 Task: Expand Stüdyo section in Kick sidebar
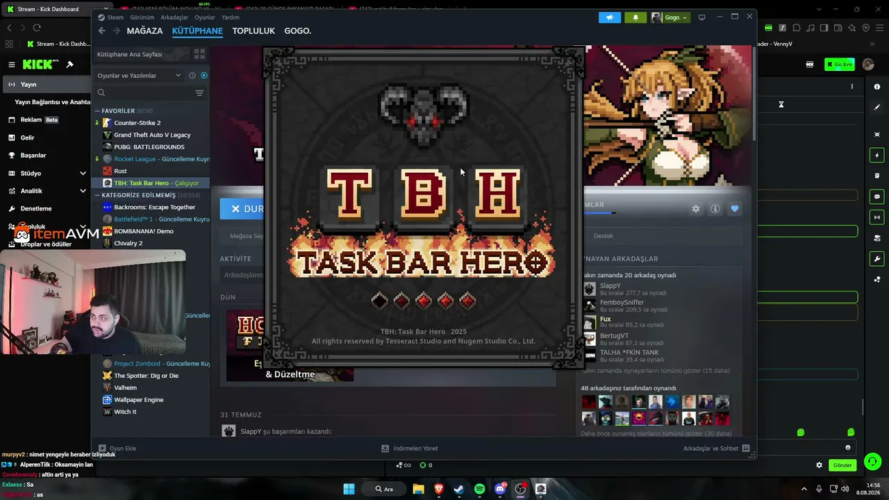(83, 173)
